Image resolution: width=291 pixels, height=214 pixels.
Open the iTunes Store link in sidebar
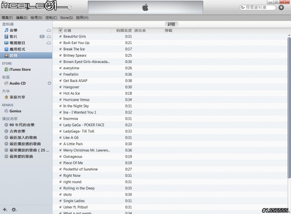[20, 69]
